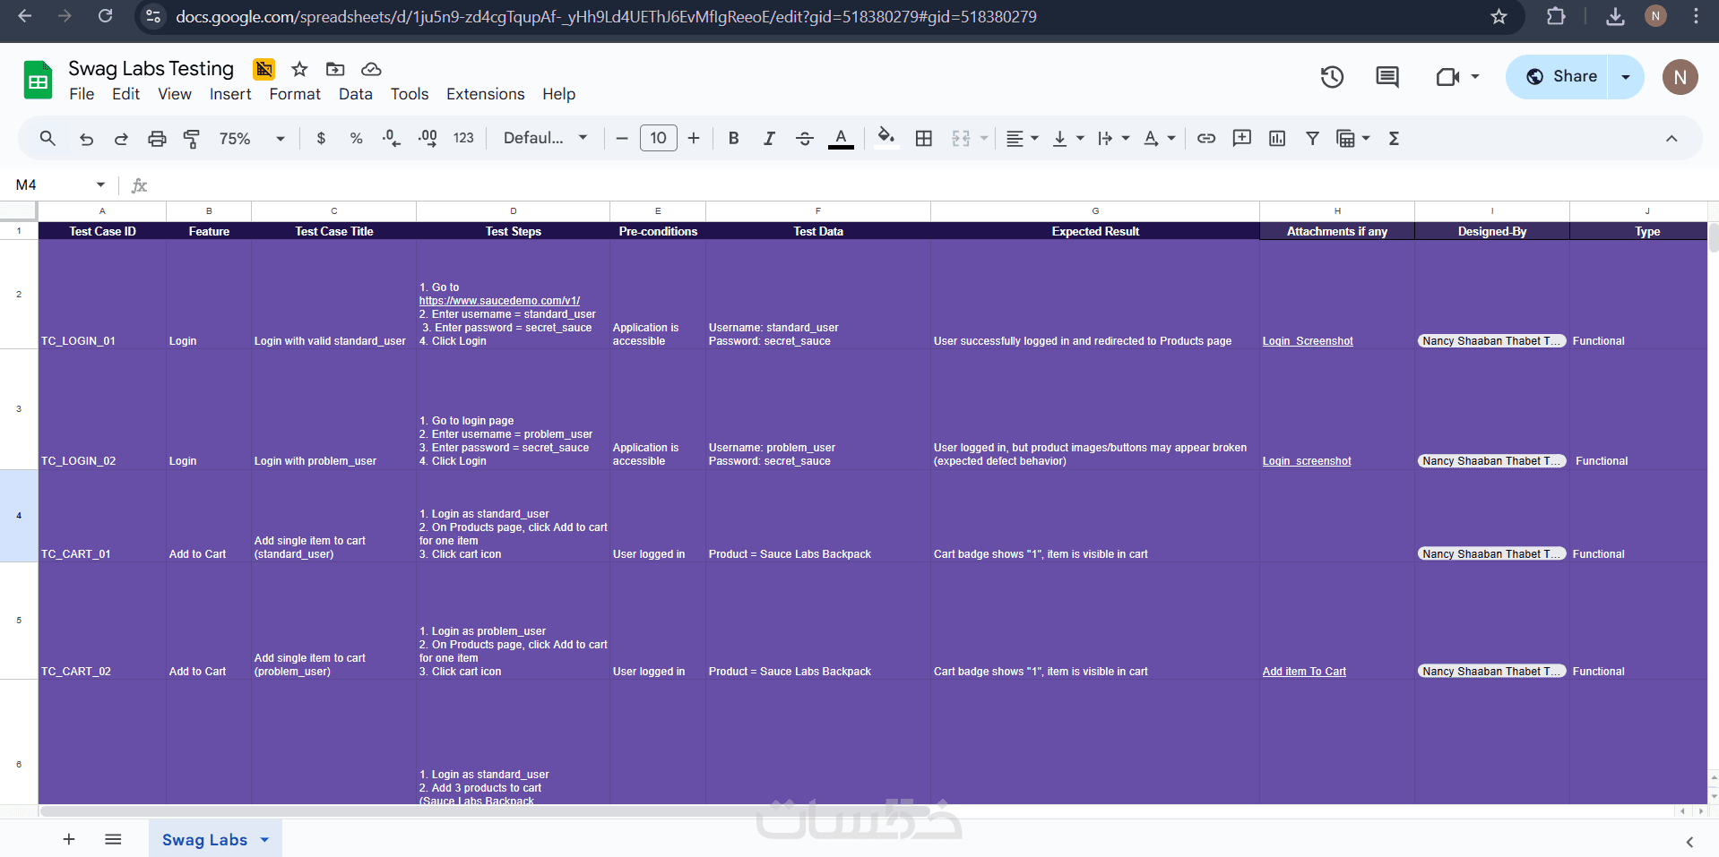Open the text color picker
The width and height of the screenshot is (1719, 857).
pyautogui.click(x=841, y=138)
